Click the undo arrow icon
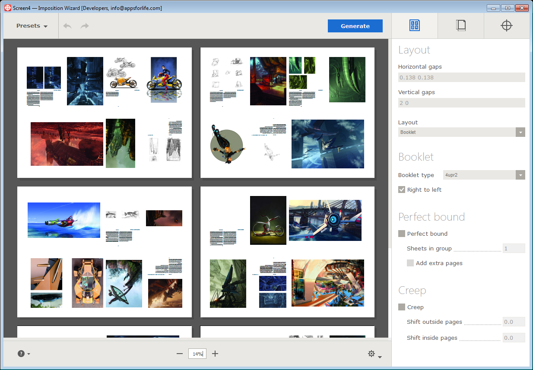 67,26
